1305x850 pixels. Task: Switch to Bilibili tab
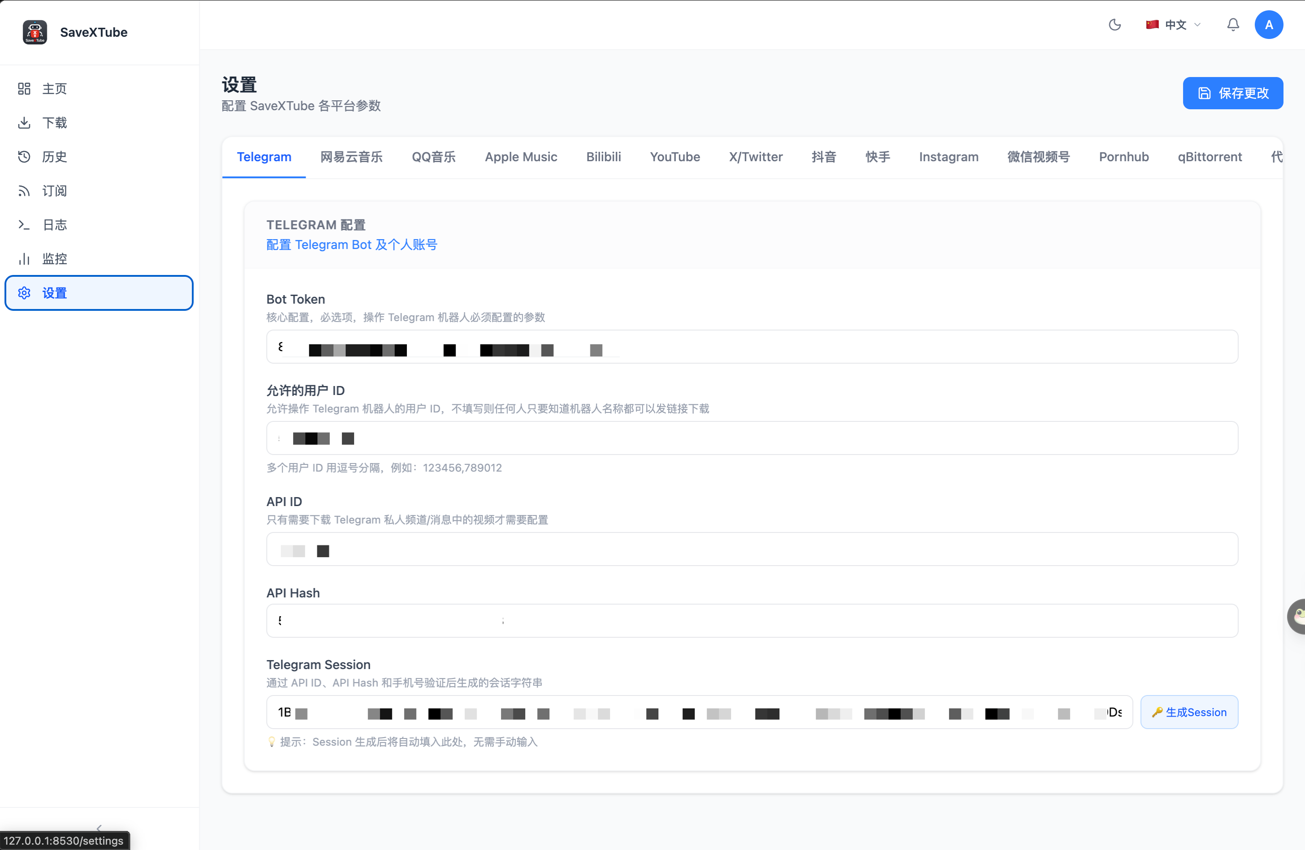click(x=604, y=157)
